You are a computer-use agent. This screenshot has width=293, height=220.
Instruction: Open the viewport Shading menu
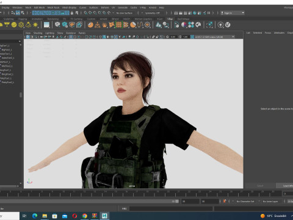point(38,33)
